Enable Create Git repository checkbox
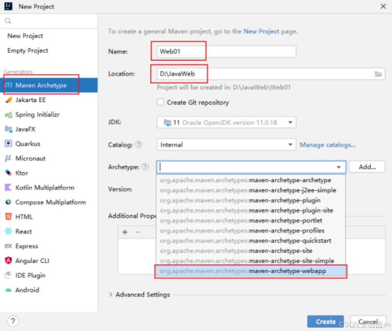The width and height of the screenshot is (392, 331). [160, 102]
